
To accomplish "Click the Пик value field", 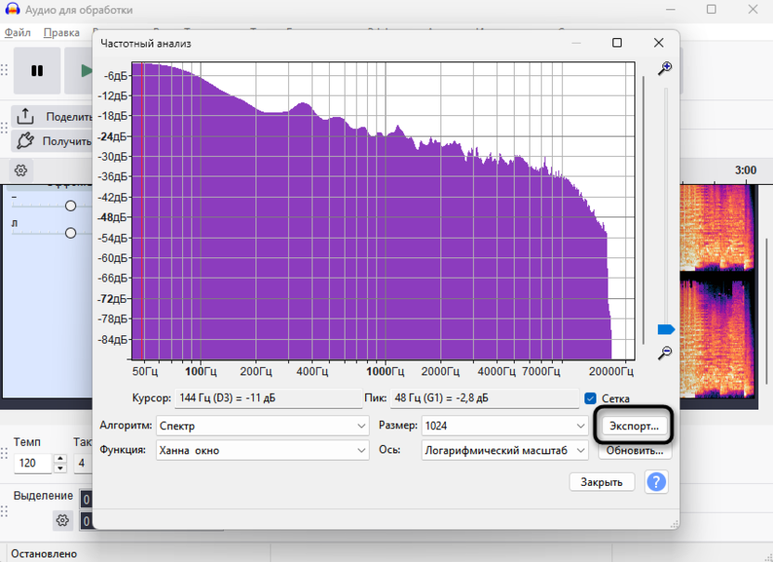I will pos(483,398).
